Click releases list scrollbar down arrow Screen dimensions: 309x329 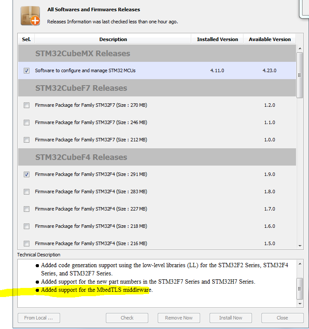(300, 246)
